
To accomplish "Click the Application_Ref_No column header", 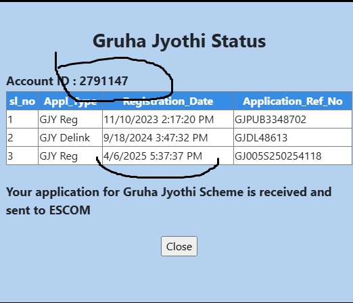I will (x=293, y=101).
